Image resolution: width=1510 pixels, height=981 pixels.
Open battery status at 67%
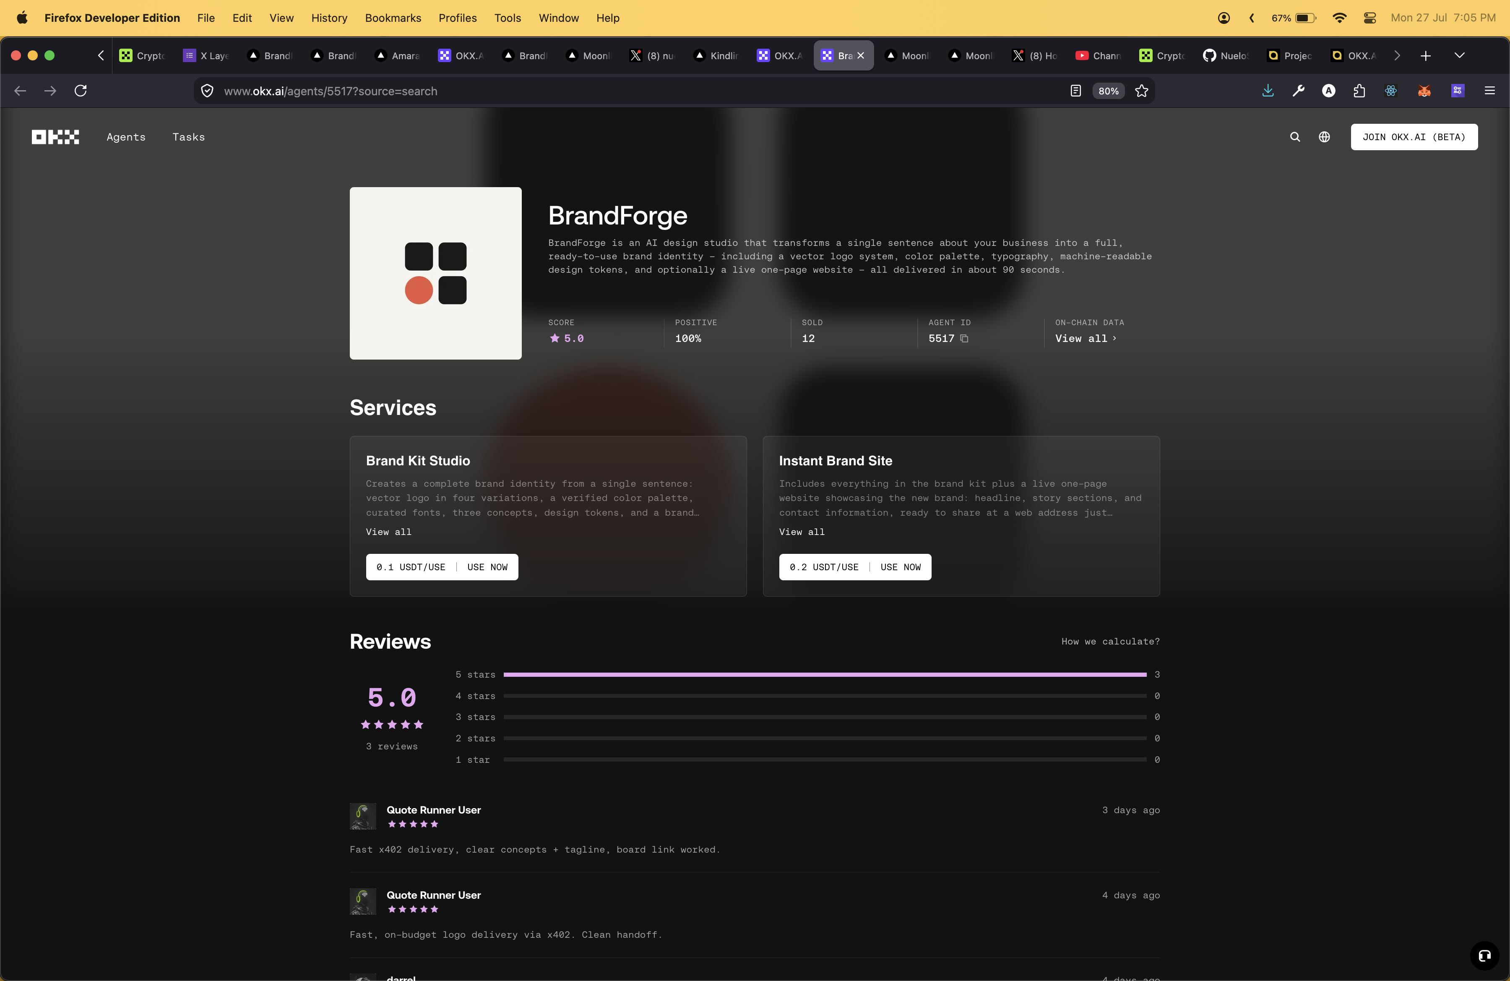tap(1294, 18)
